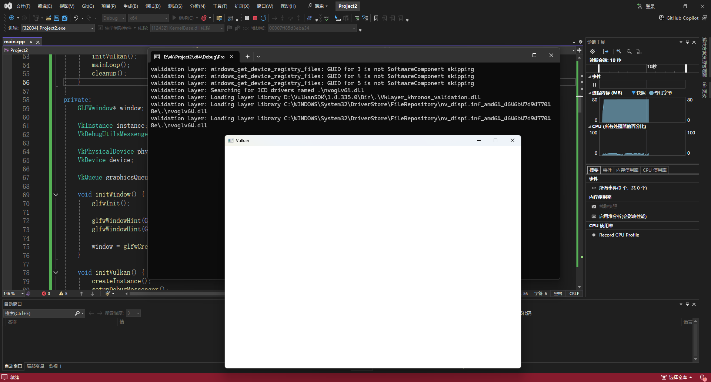Click the error count indicator
The height and width of the screenshot is (382, 711).
46,294
